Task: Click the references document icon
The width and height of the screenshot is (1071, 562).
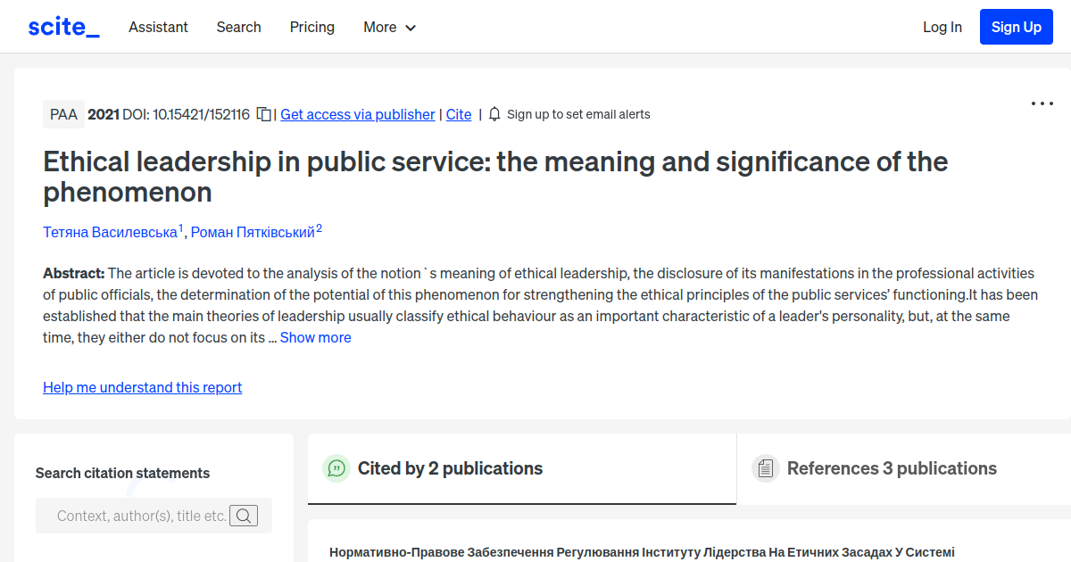Action: click(x=765, y=467)
